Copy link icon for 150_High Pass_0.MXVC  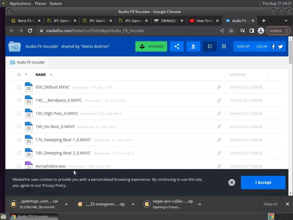219,113
